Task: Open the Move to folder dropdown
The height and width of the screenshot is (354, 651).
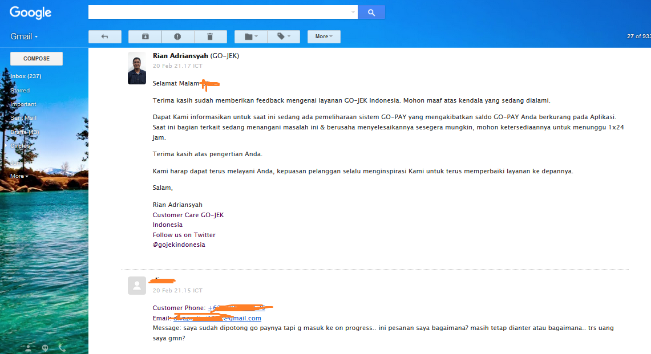Action: (x=251, y=36)
